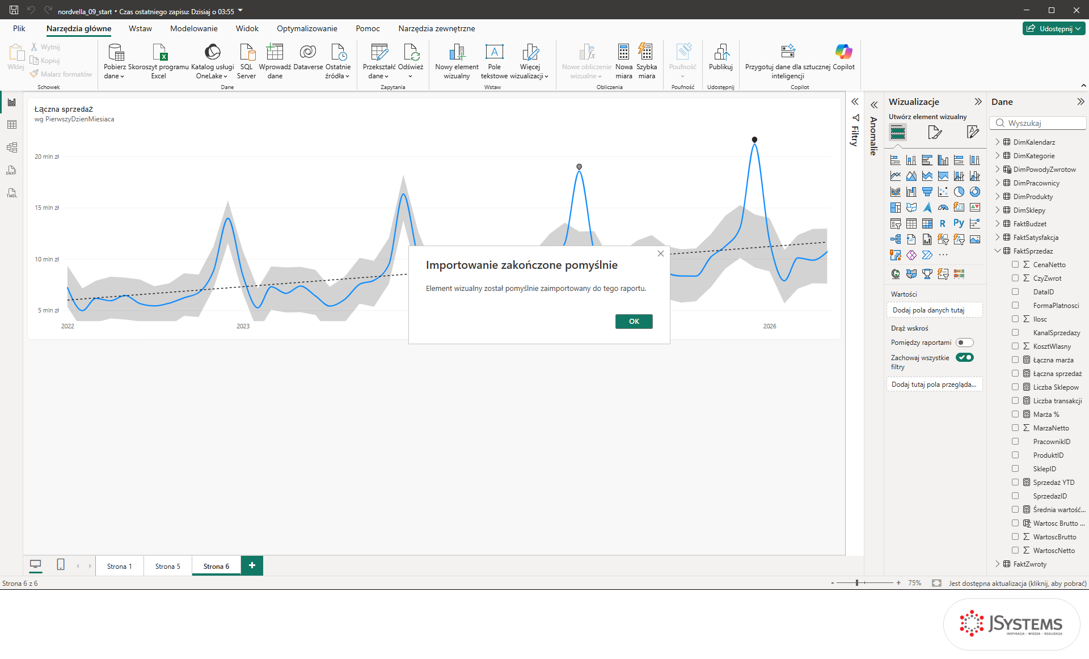
Task: Switch to table view in left sidebar
Action: [12, 125]
